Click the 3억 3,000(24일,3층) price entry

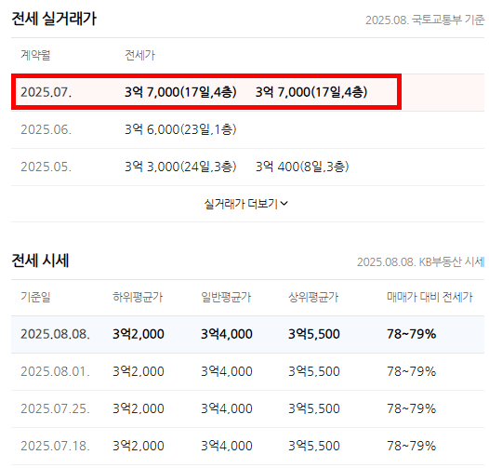tap(180, 167)
